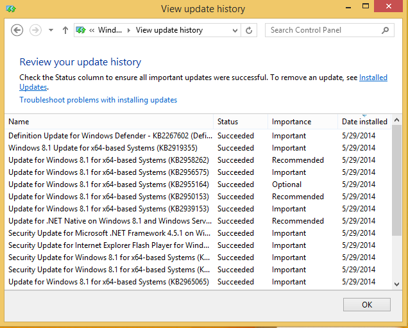This screenshot has width=408, height=328.
Task: Click the Optional importance cell
Action: [287, 184]
